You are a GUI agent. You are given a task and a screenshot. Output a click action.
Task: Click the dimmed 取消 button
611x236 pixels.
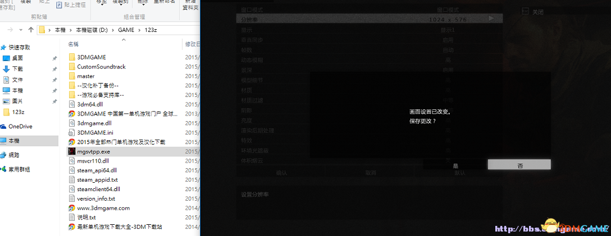(370, 173)
